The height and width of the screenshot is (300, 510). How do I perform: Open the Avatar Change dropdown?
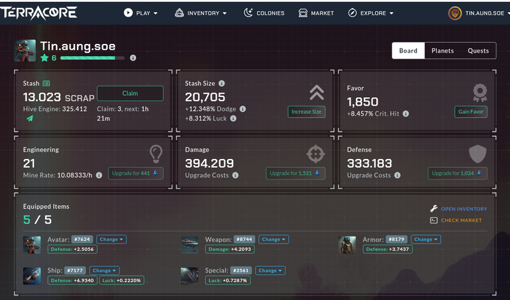click(x=112, y=239)
